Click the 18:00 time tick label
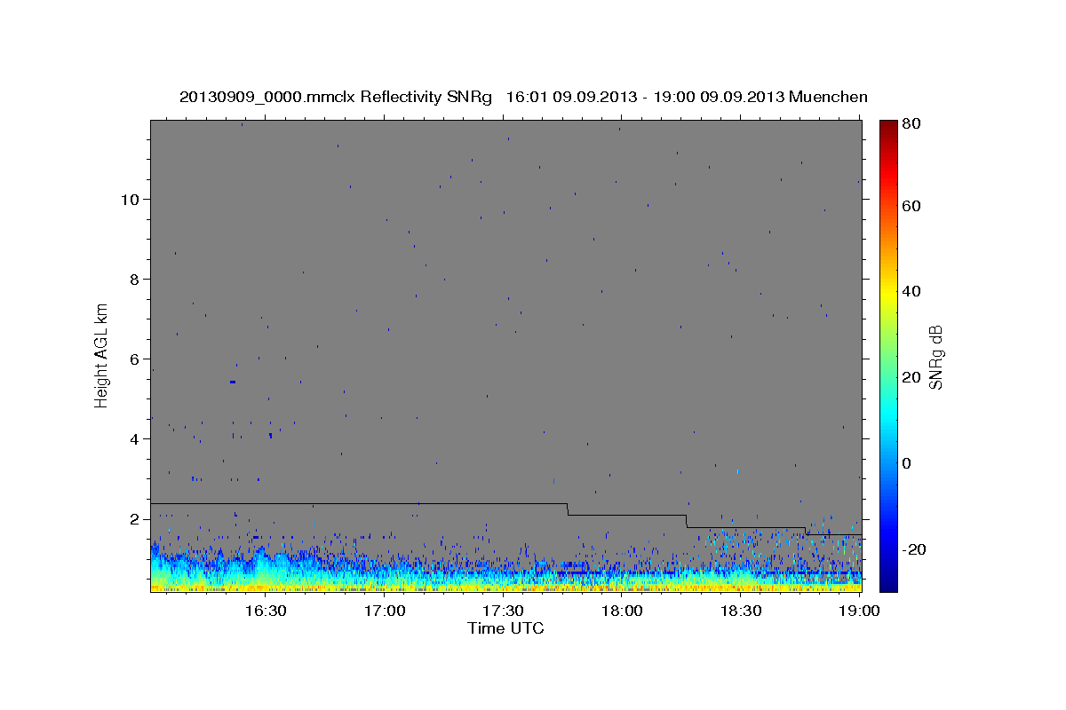Viewport: 1066px width, 710px height. (x=622, y=611)
